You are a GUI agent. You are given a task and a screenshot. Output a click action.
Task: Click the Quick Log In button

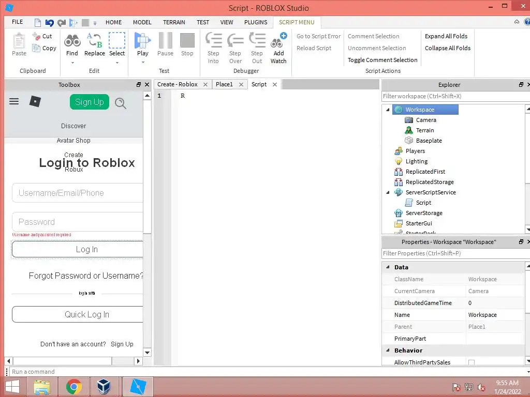78,315
